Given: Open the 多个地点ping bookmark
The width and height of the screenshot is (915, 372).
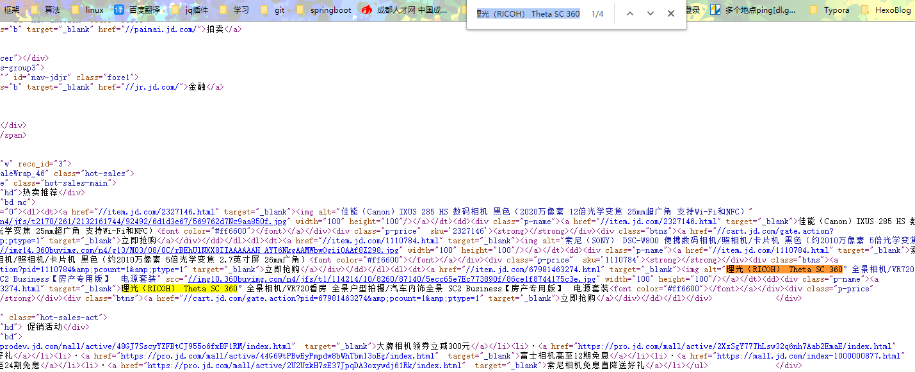Looking at the screenshot, I should [753, 10].
